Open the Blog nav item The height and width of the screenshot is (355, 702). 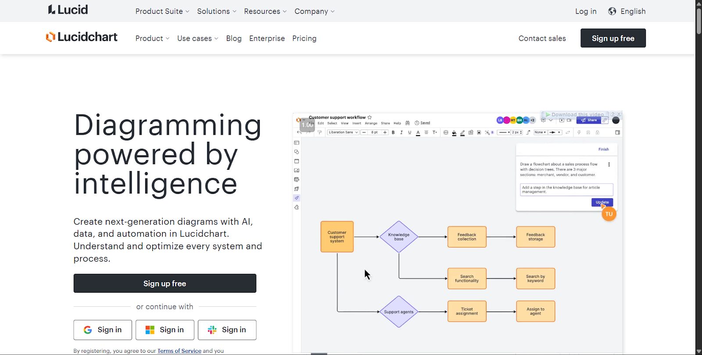234,39
